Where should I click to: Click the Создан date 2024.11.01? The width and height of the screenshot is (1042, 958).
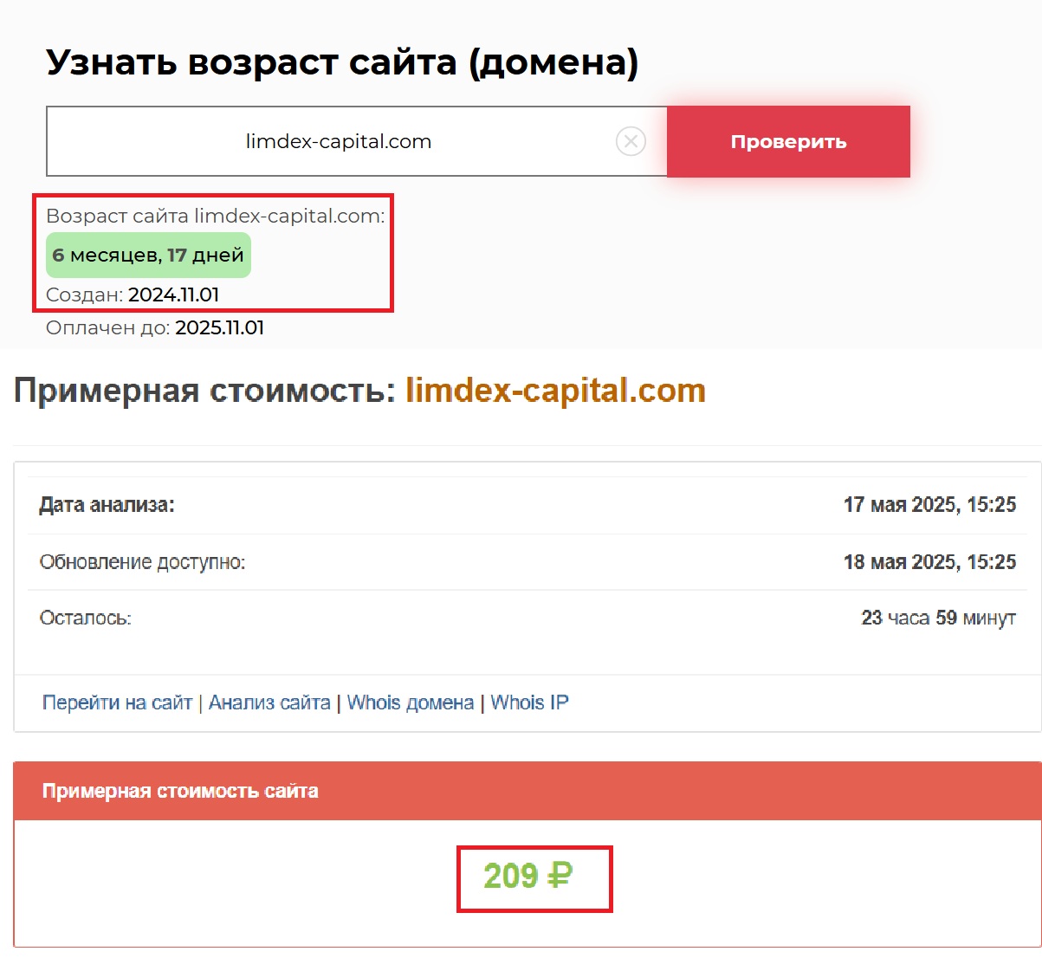(173, 295)
